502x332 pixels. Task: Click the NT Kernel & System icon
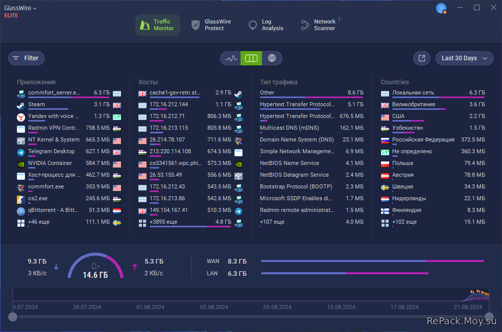click(x=21, y=140)
